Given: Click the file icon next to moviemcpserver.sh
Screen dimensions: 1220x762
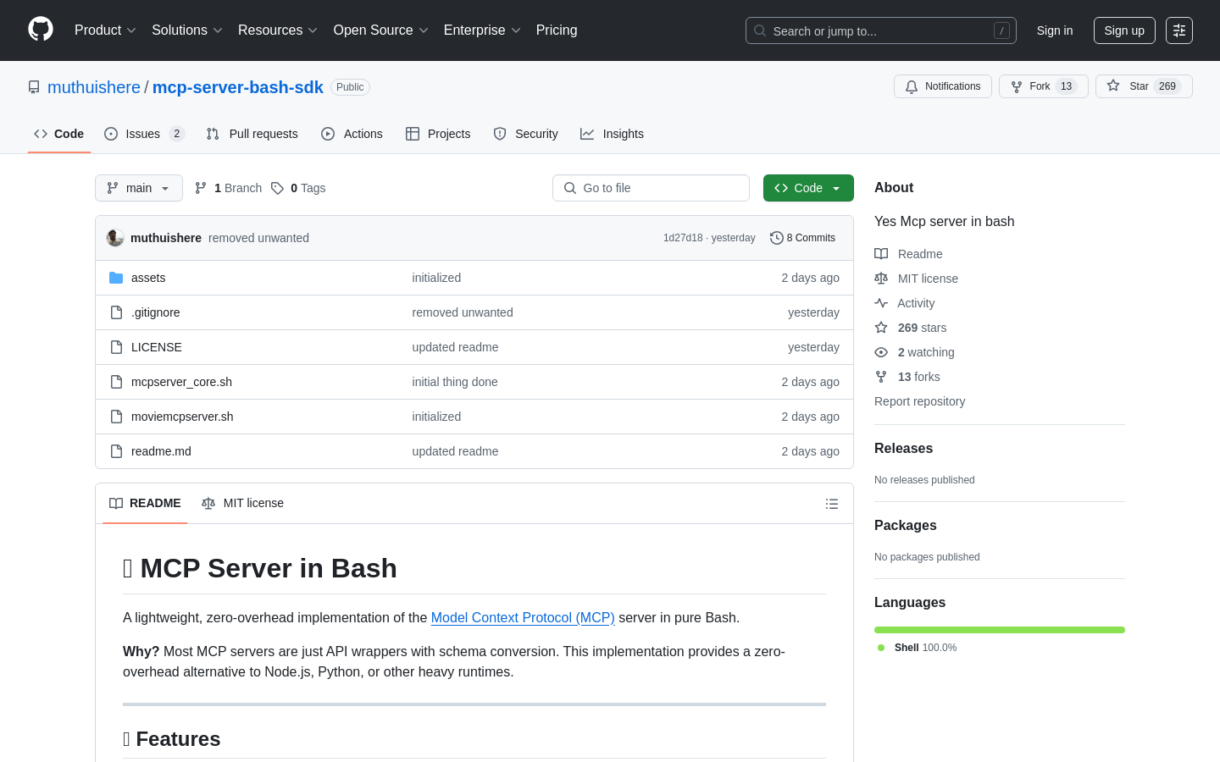Looking at the screenshot, I should click(116, 417).
